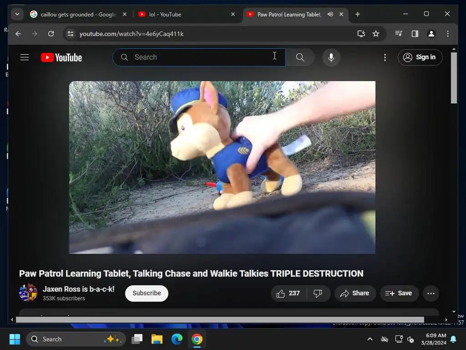The width and height of the screenshot is (466, 350).
Task: Open Task View on the taskbar
Action: 137,339
